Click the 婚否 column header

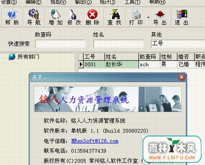point(186,57)
